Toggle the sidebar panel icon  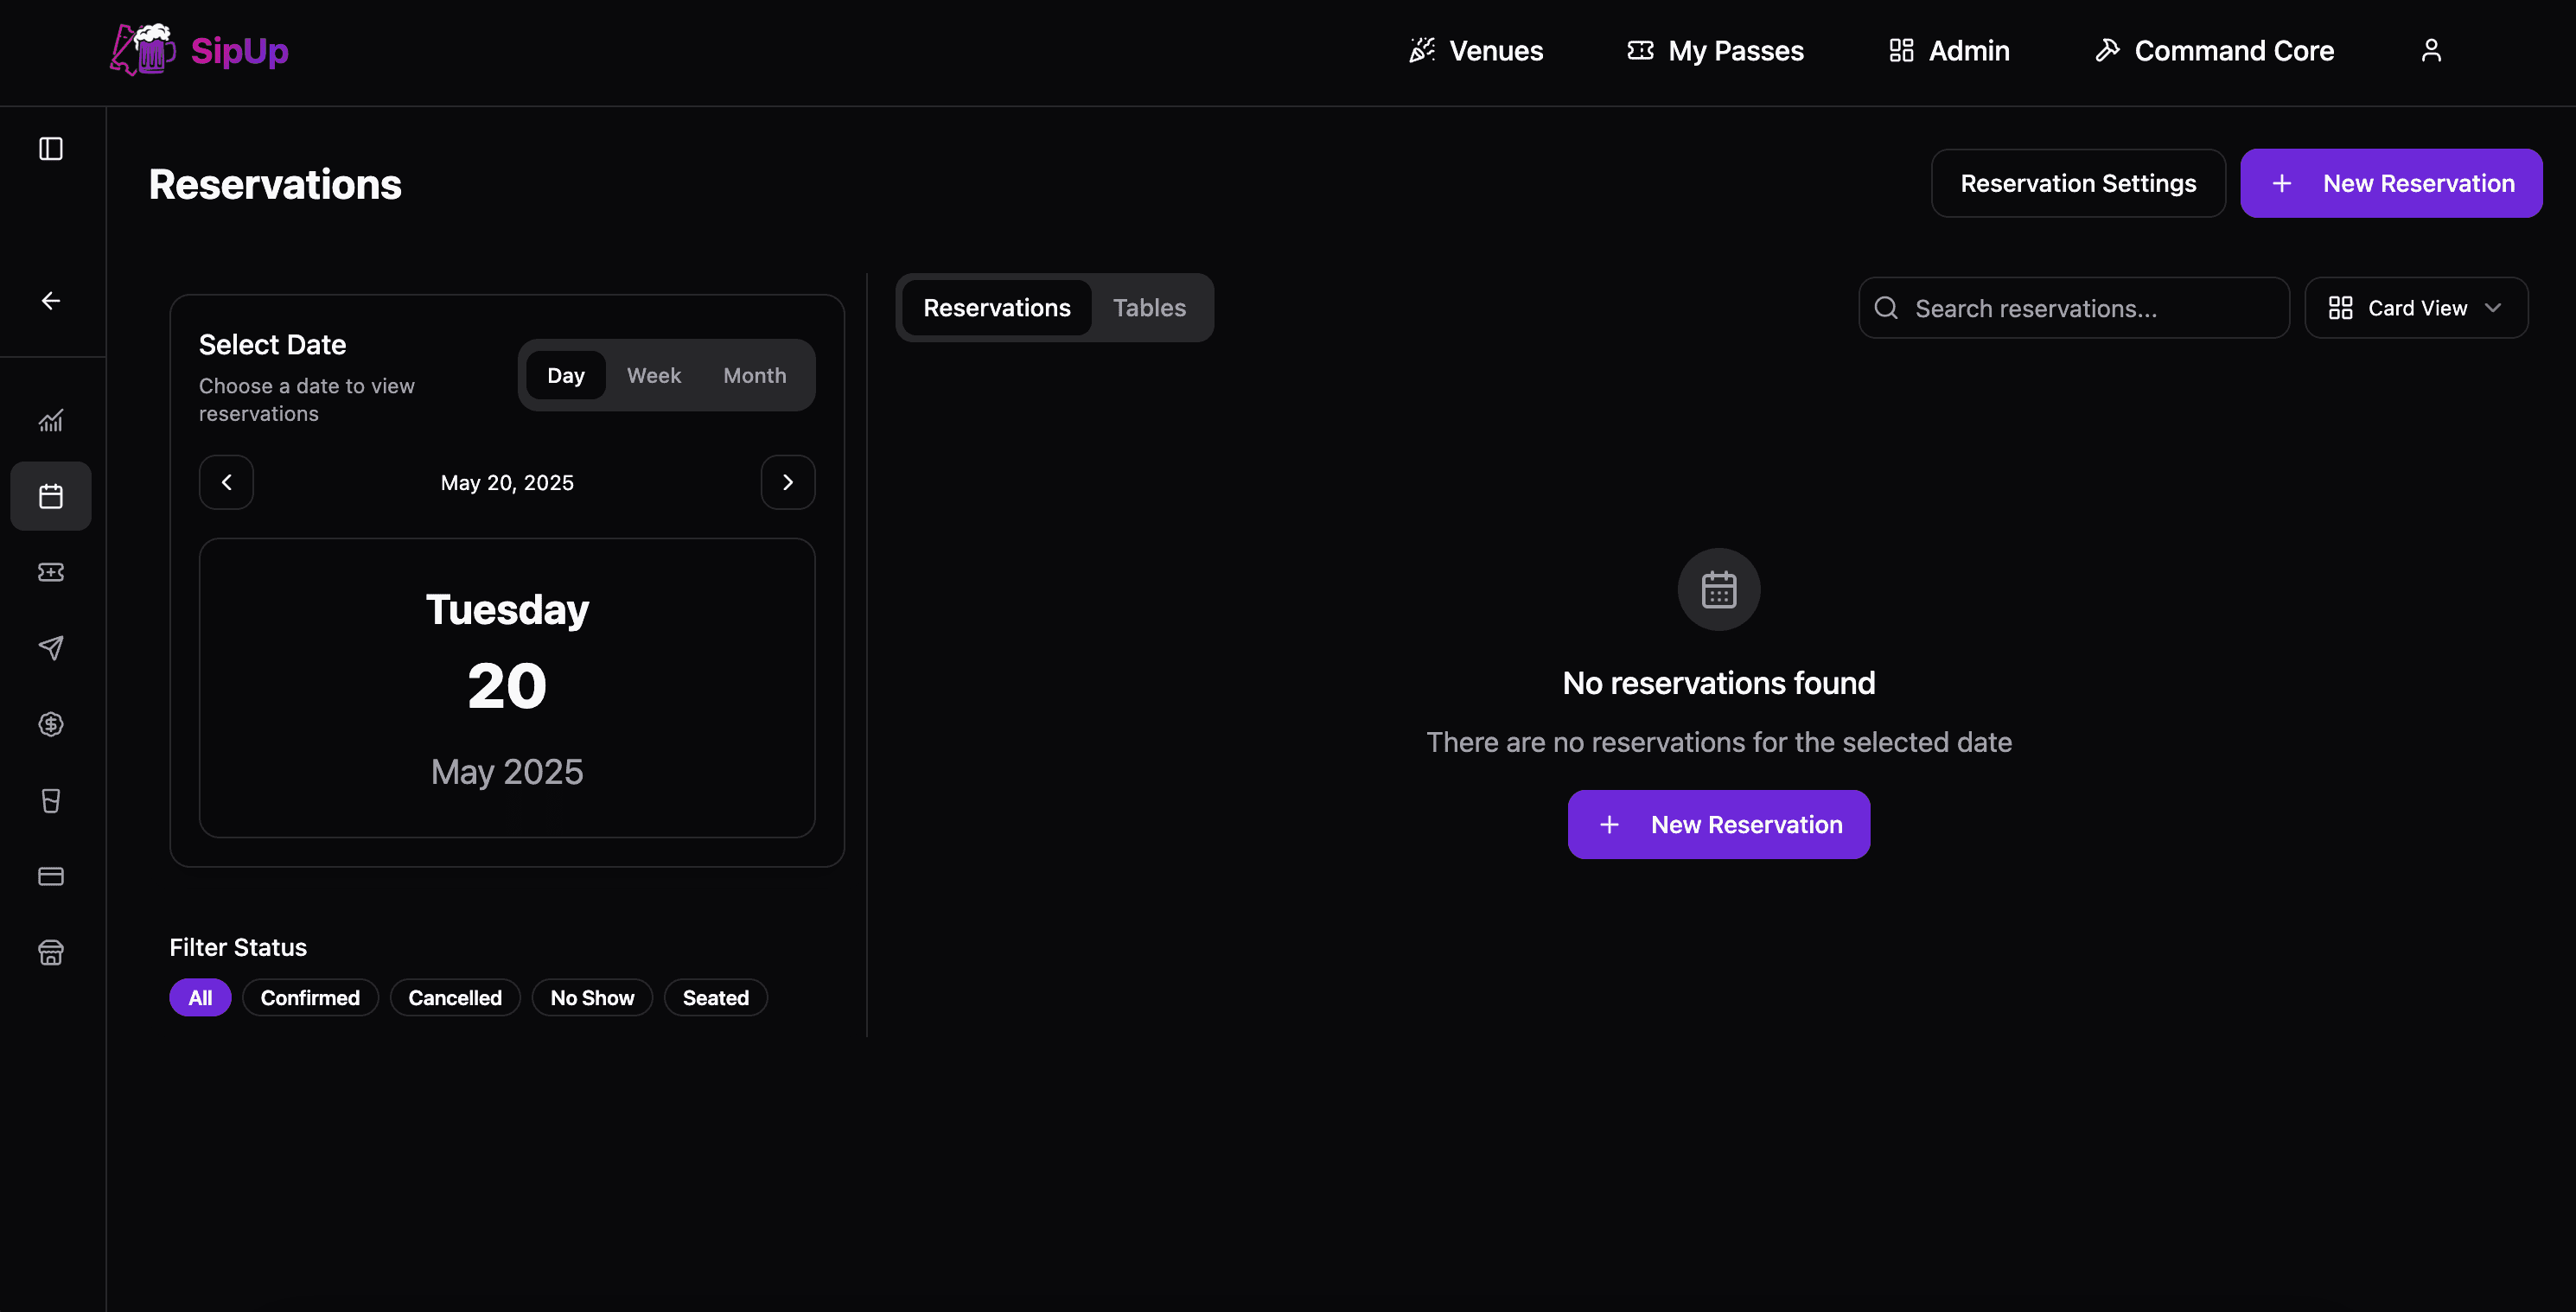(x=51, y=149)
